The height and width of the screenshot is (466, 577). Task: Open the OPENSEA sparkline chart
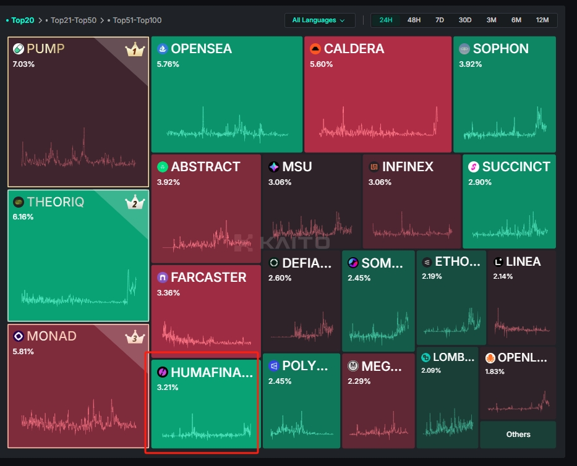click(x=227, y=126)
